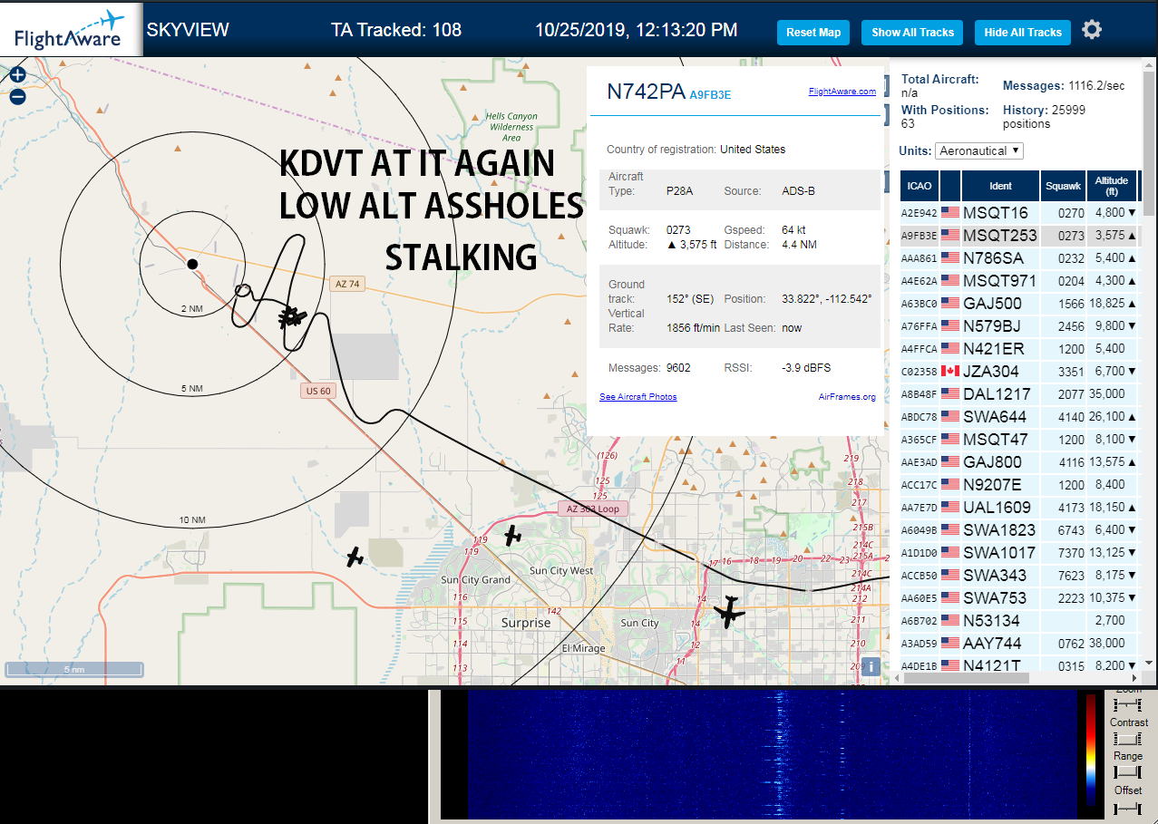Click the Show All Tracks button
1158x824 pixels.
(x=912, y=33)
